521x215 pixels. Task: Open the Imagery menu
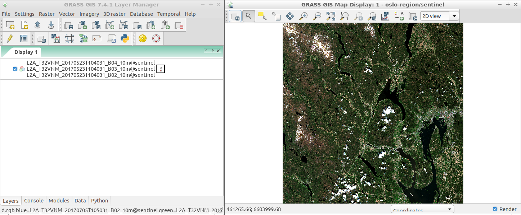click(89, 14)
